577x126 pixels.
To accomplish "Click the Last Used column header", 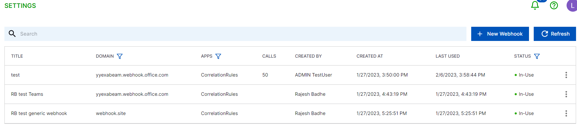I will tap(448, 56).
